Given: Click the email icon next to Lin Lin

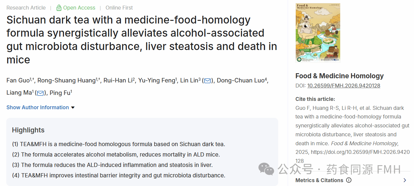Looking at the screenshot, I should (x=208, y=81).
